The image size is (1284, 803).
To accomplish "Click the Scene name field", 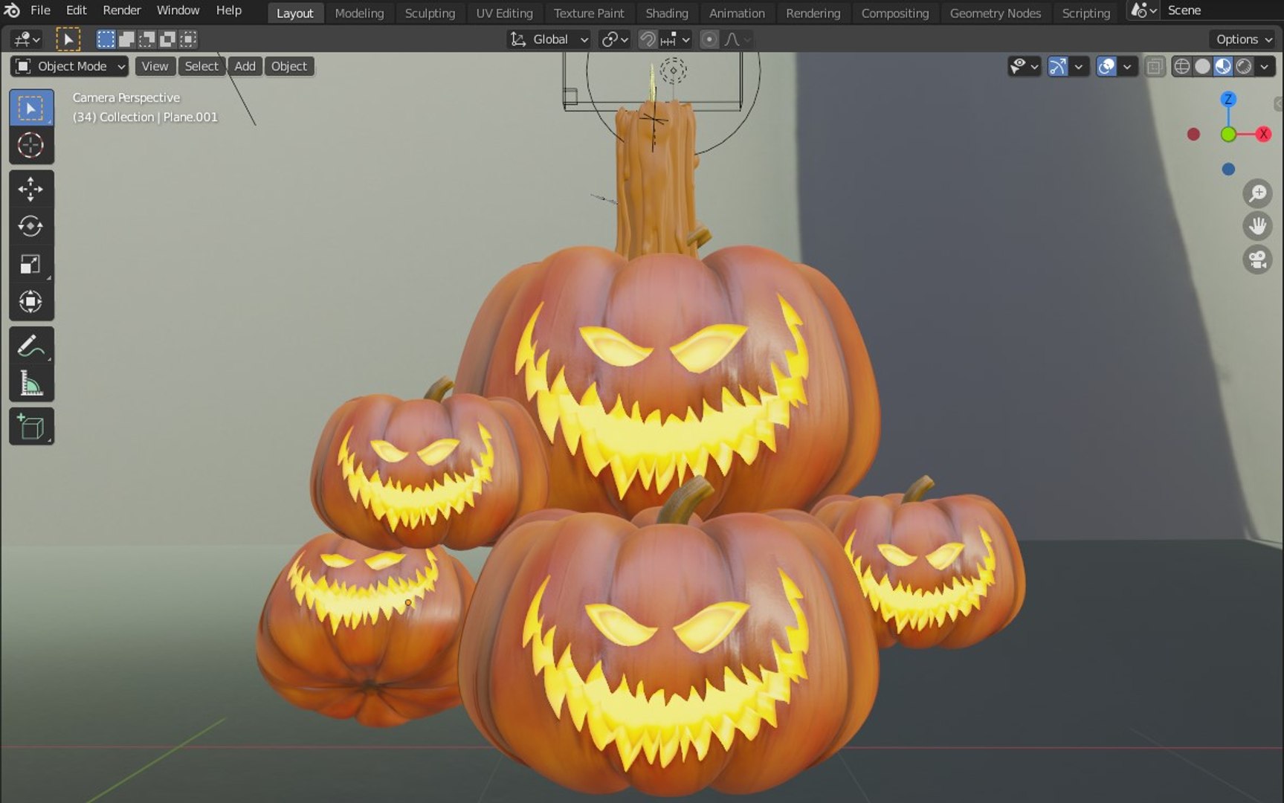I will point(1222,10).
